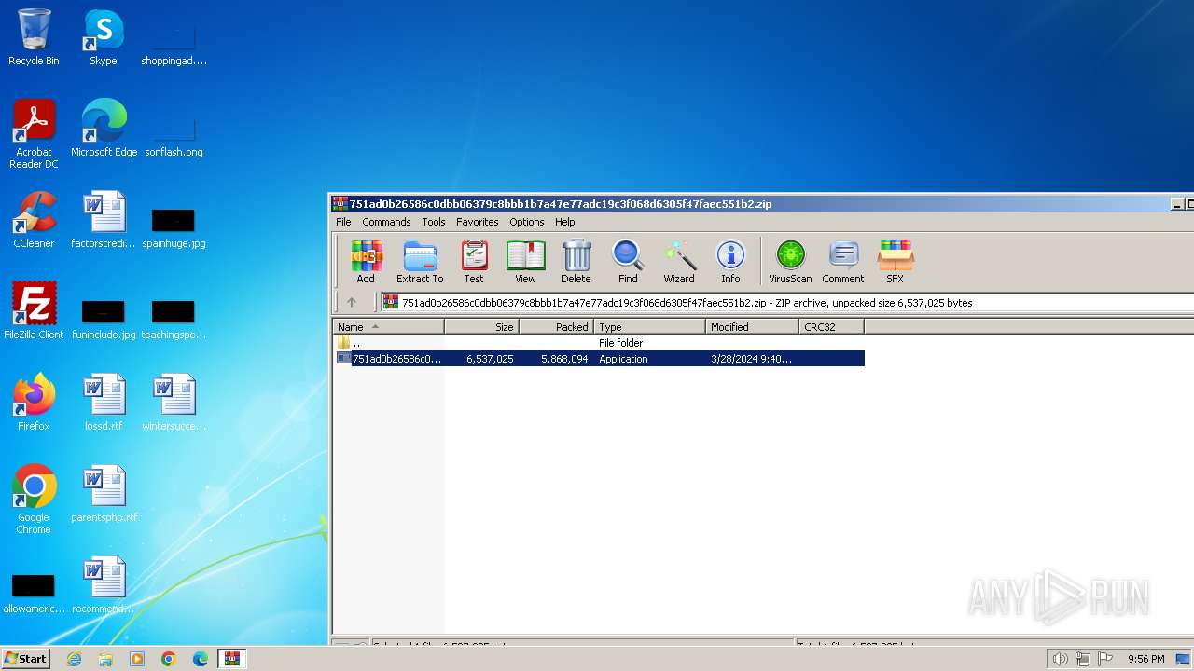
Task: Select the factorscredi... Word document icon
Action: coord(104,220)
